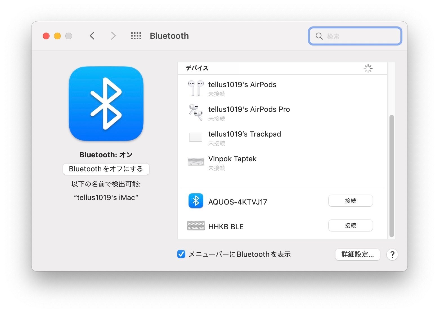The height and width of the screenshot is (313, 439).
Task: Select the Trackpad device icon
Action: pyautogui.click(x=196, y=137)
